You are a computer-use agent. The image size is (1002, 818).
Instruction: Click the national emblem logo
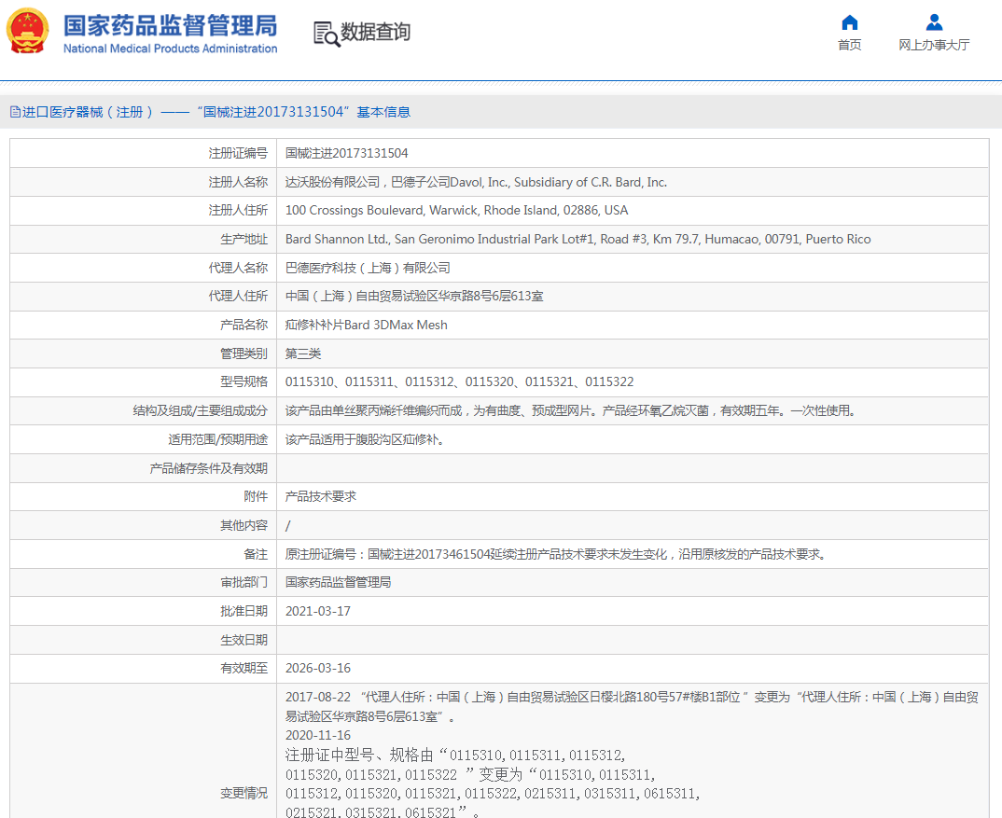27,31
